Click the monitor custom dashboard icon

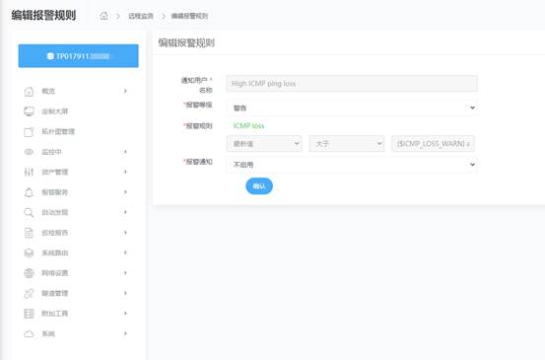click(x=29, y=111)
